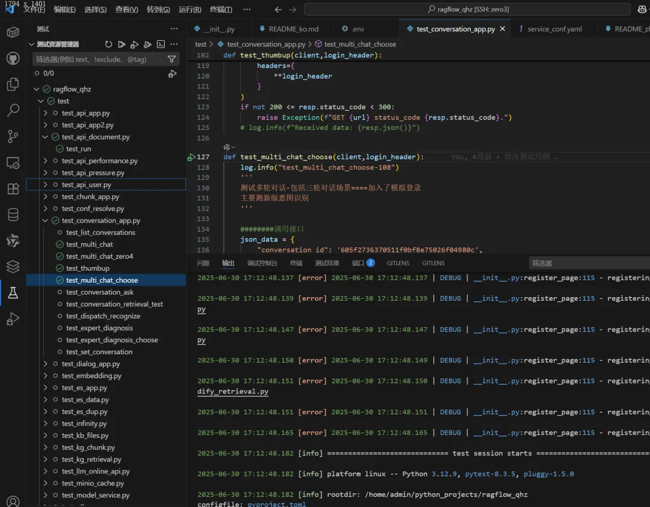Open Source Control view in activity bar
Image resolution: width=650 pixels, height=507 pixels.
[x=13, y=137]
